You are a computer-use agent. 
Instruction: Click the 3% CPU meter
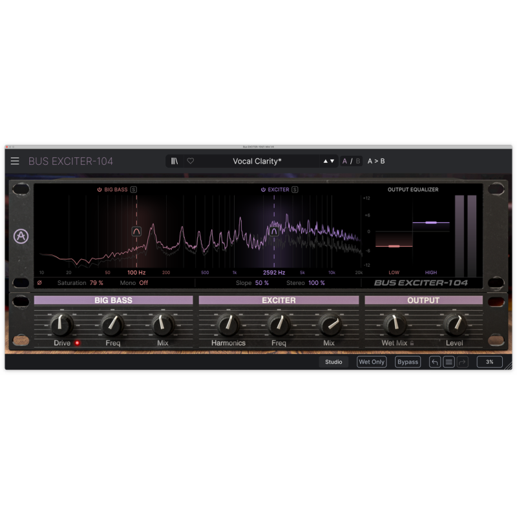(x=490, y=362)
